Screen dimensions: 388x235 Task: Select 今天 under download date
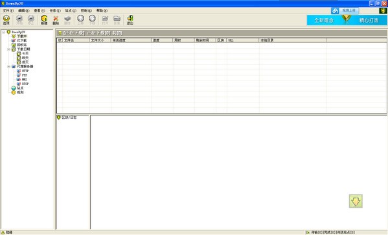click(x=25, y=53)
